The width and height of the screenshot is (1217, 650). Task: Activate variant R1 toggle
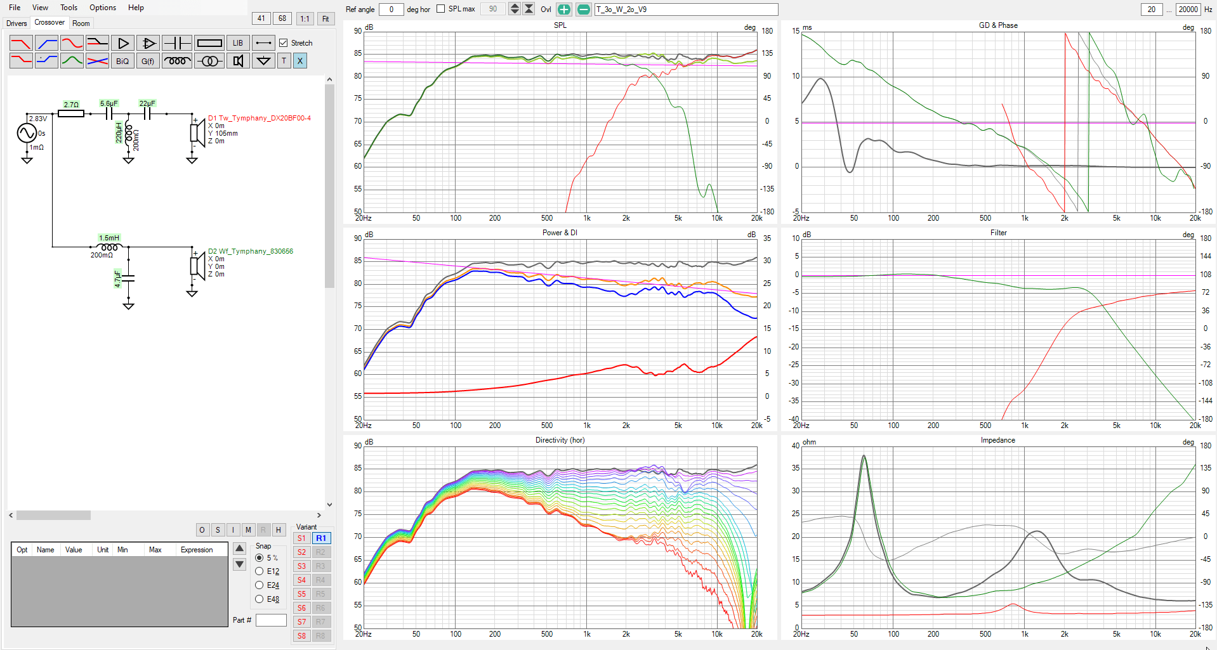click(321, 538)
